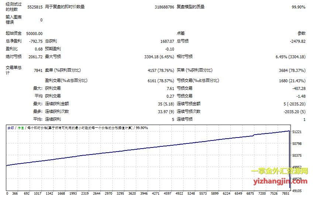Select the bars tested value 5525815
Screen dimensions: 313x198
coord(35,7)
